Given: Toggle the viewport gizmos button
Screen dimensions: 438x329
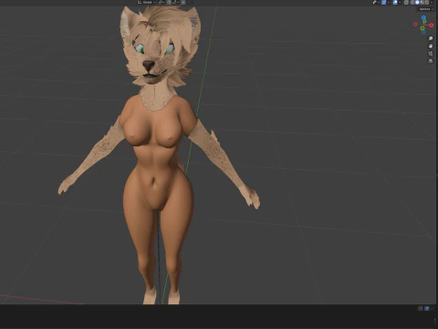Looking at the screenshot, I should [384, 2].
